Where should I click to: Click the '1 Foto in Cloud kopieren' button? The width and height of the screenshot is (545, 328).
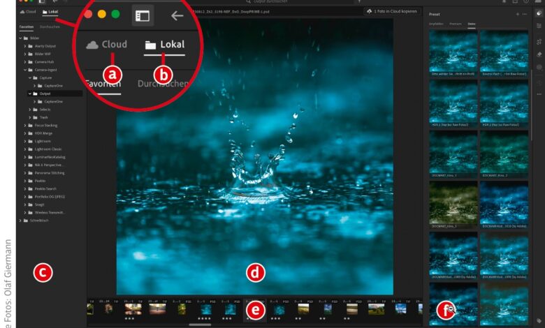[x=392, y=11]
